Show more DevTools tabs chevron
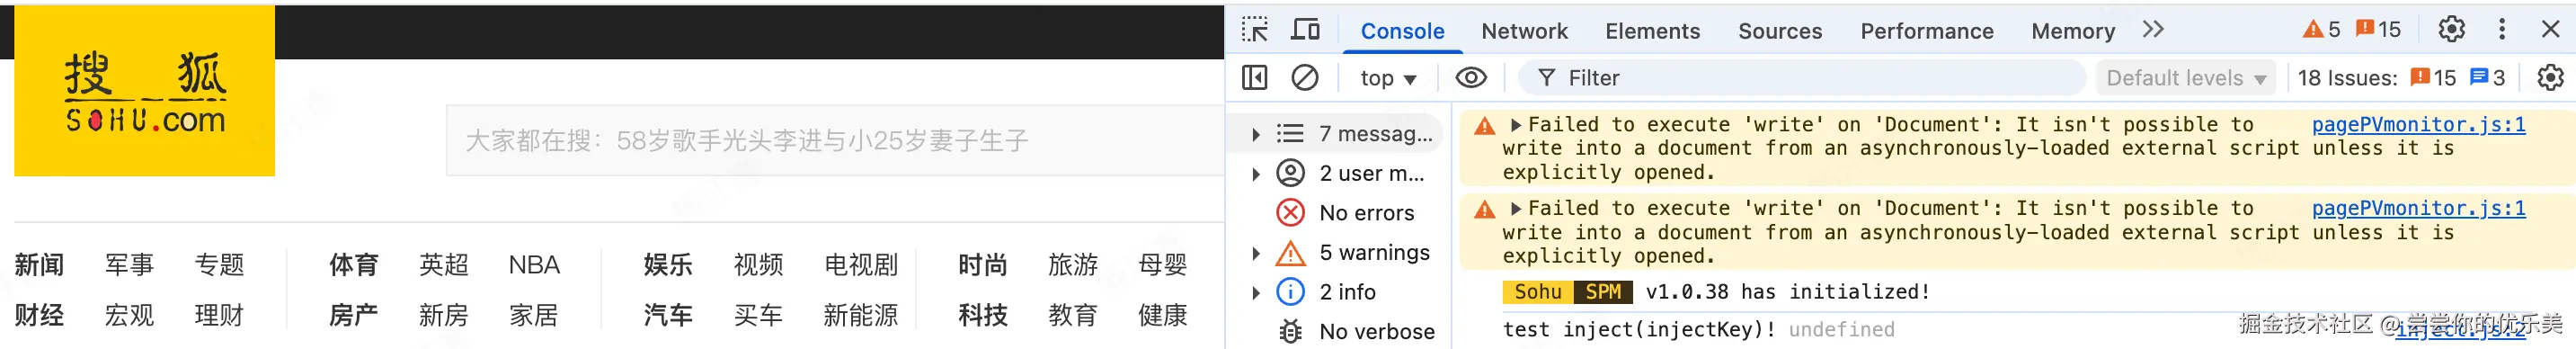This screenshot has width=2576, height=349. click(2153, 30)
